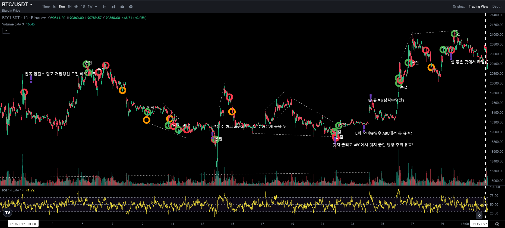Click the RSI 14 SMA 14 indicator label

13,190
